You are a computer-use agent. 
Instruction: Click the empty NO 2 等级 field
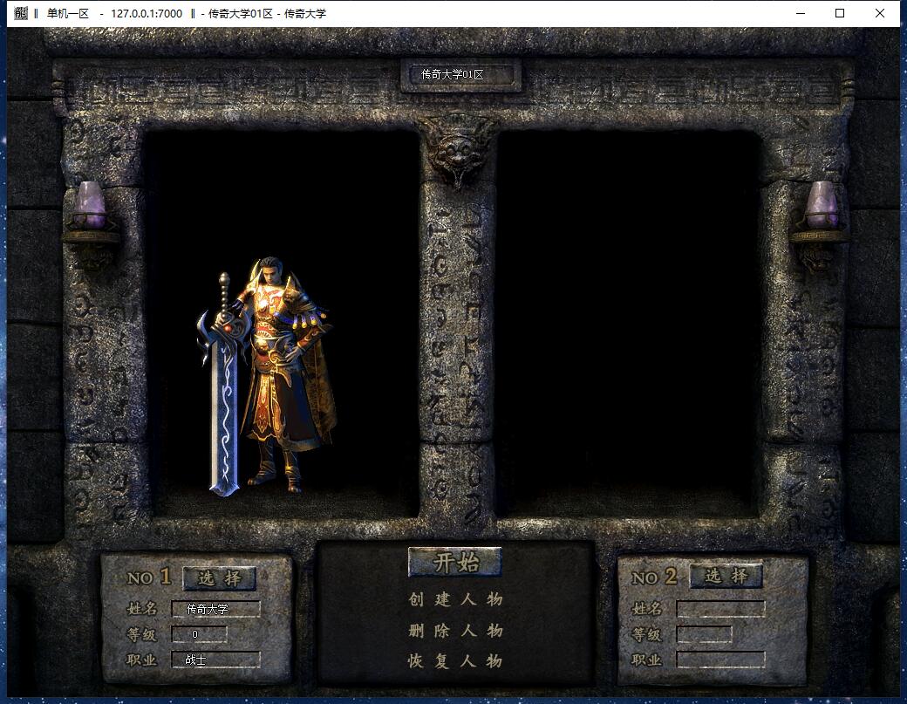pos(704,634)
